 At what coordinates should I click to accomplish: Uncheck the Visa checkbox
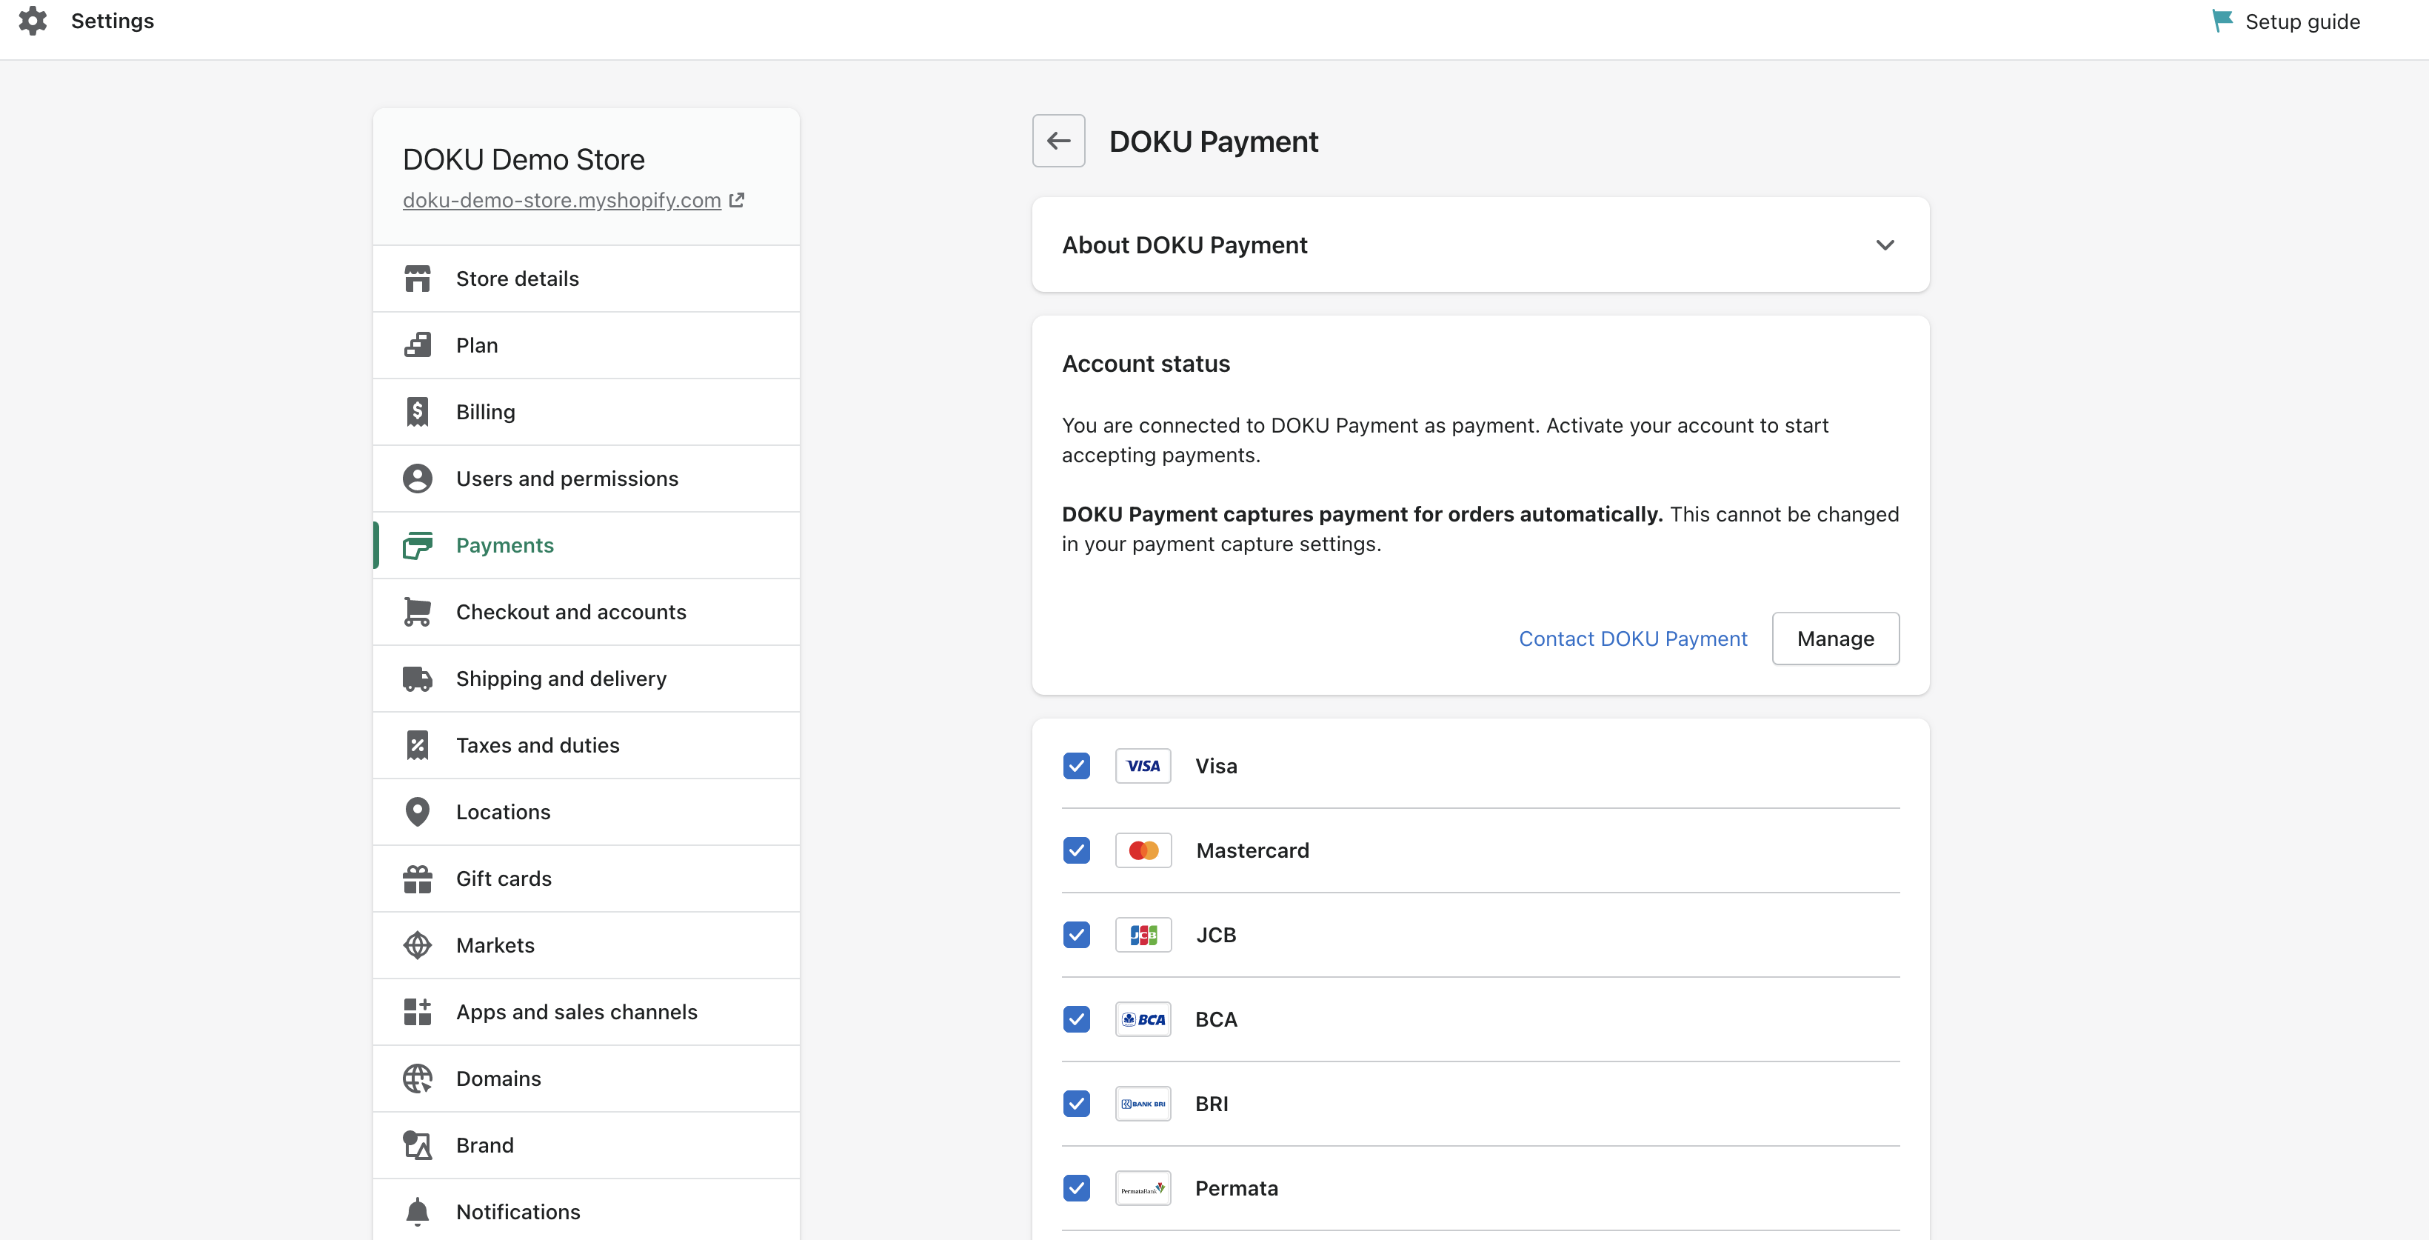click(1076, 766)
